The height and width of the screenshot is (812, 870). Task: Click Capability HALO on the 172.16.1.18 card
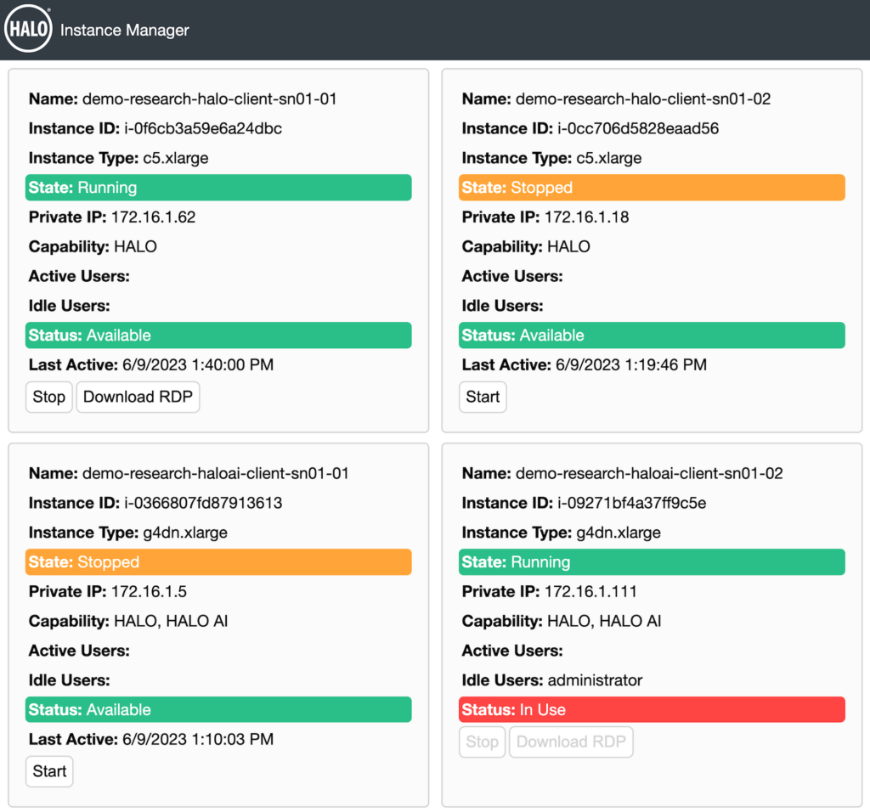pos(527,247)
